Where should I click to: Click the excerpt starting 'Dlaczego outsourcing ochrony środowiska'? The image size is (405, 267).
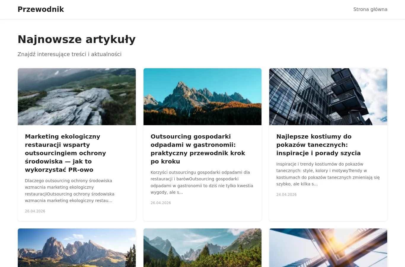click(x=70, y=190)
